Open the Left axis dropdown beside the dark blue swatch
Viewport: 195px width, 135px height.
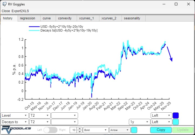[x=161, y=116]
